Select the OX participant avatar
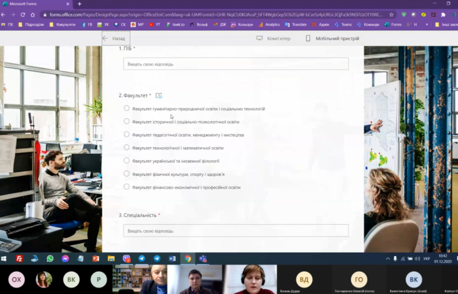458x294 pixels. (16, 280)
